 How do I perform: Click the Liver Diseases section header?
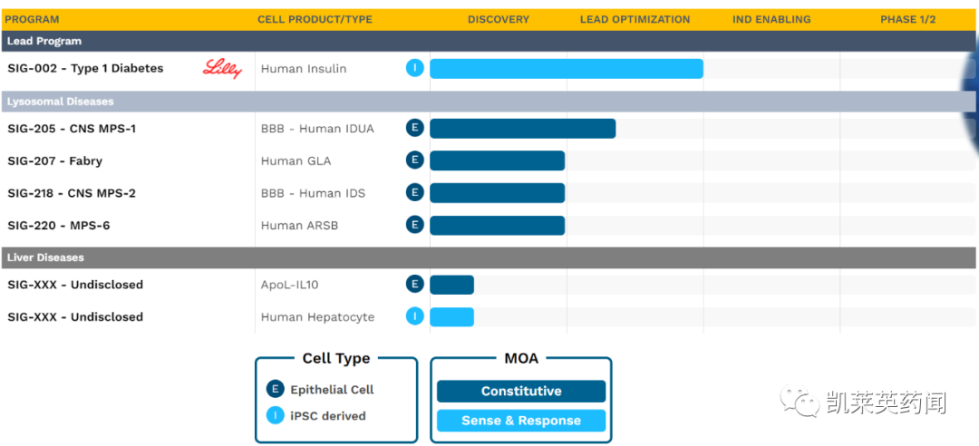45,257
